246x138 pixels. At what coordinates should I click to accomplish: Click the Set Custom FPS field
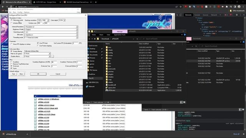point(75,43)
